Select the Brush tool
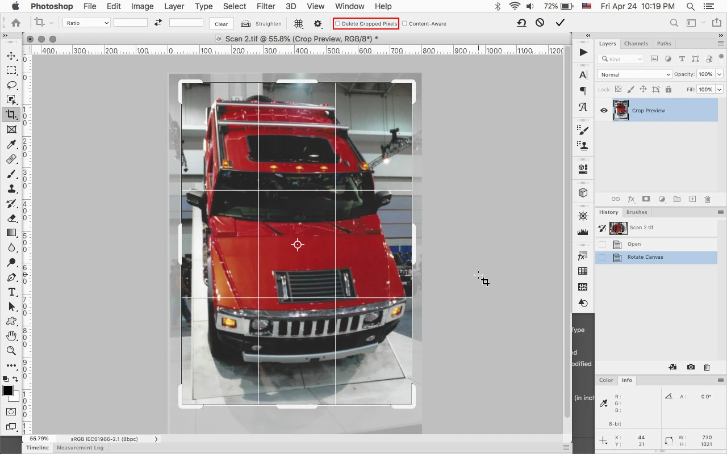This screenshot has height=454, width=727. 11,174
